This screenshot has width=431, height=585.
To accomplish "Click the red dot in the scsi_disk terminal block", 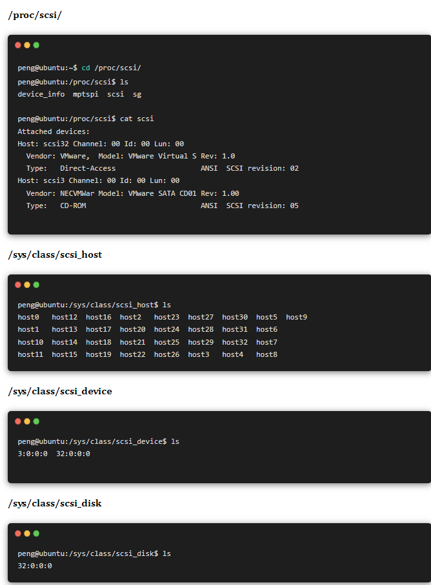I will 18,533.
